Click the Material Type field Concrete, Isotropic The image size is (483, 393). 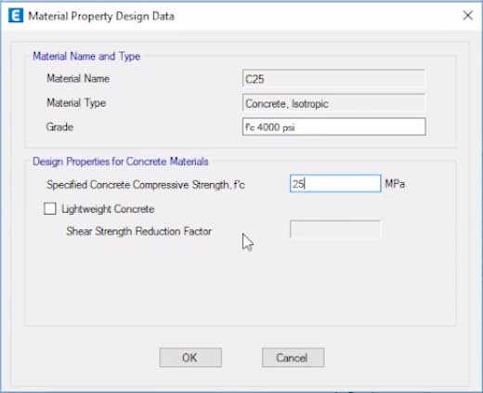point(333,103)
